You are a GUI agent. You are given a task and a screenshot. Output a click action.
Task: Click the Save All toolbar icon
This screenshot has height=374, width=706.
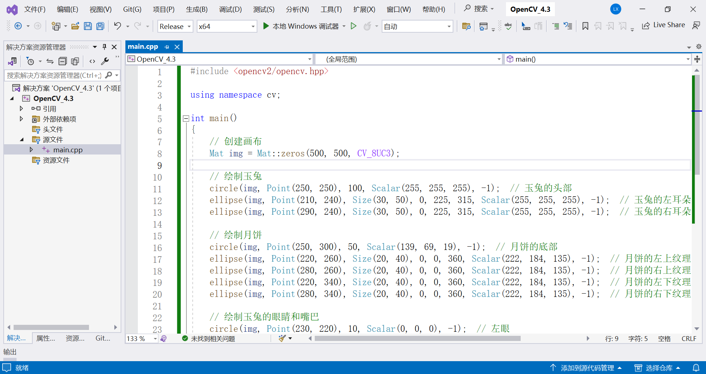tap(100, 26)
